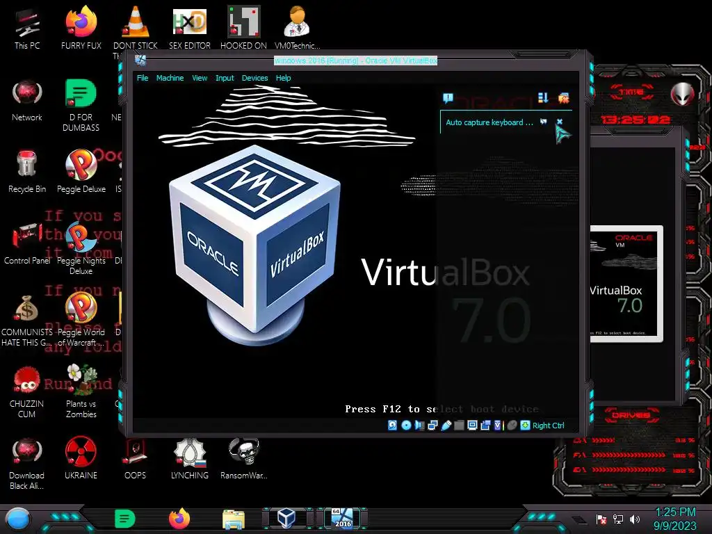The image size is (712, 534).
Task: Select the HOOKED ON desktop icon
Action: click(243, 28)
